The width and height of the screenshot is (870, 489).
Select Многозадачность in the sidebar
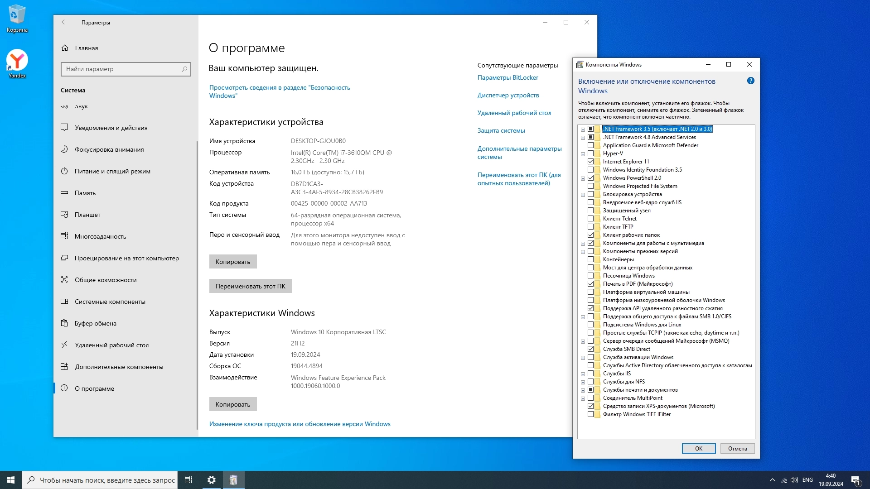click(x=100, y=236)
